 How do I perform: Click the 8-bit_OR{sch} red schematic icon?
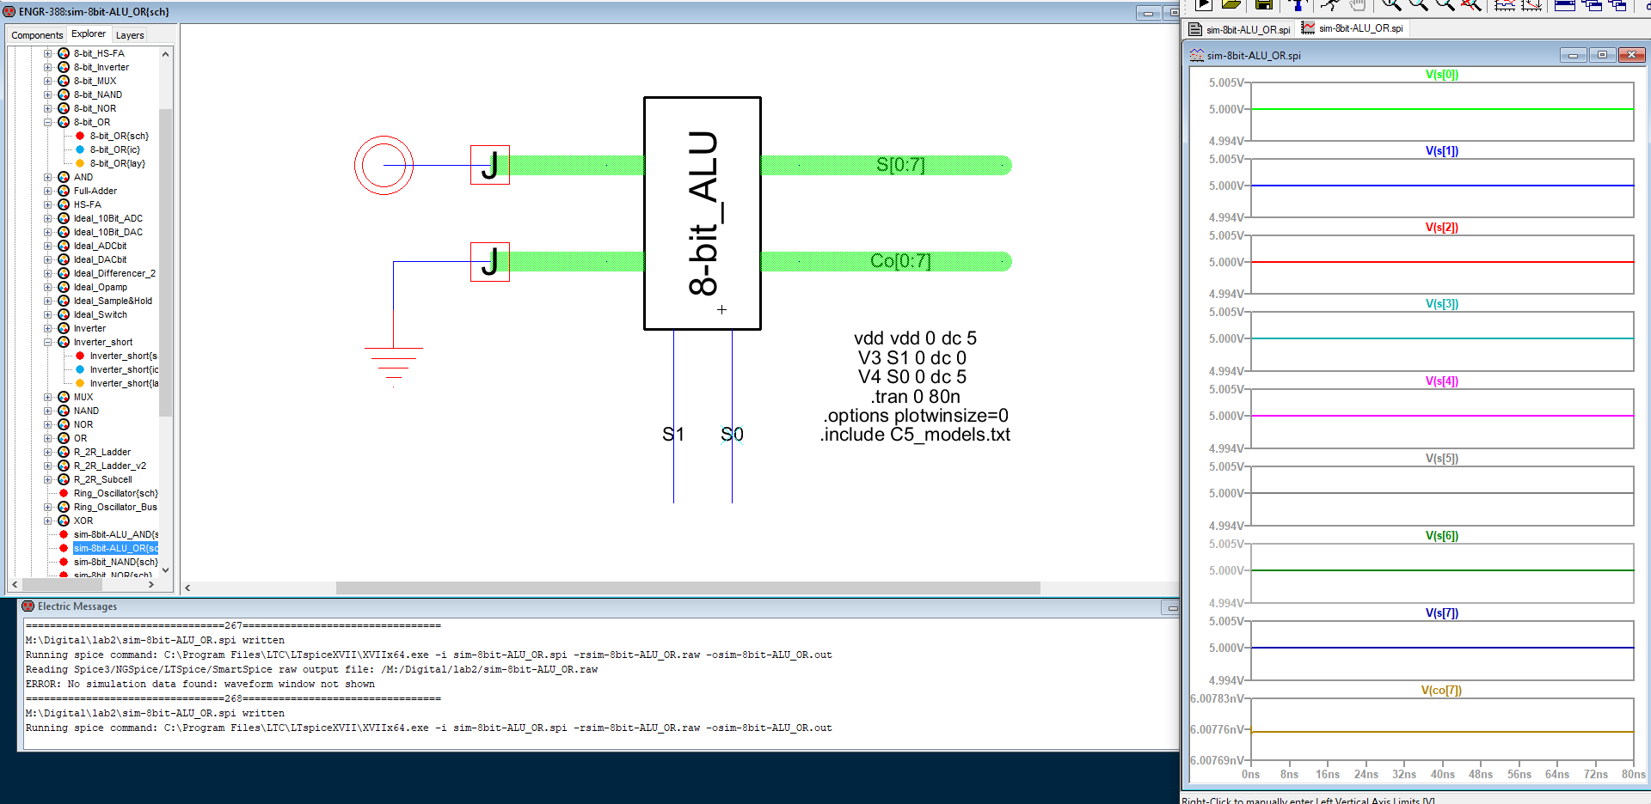(80, 136)
